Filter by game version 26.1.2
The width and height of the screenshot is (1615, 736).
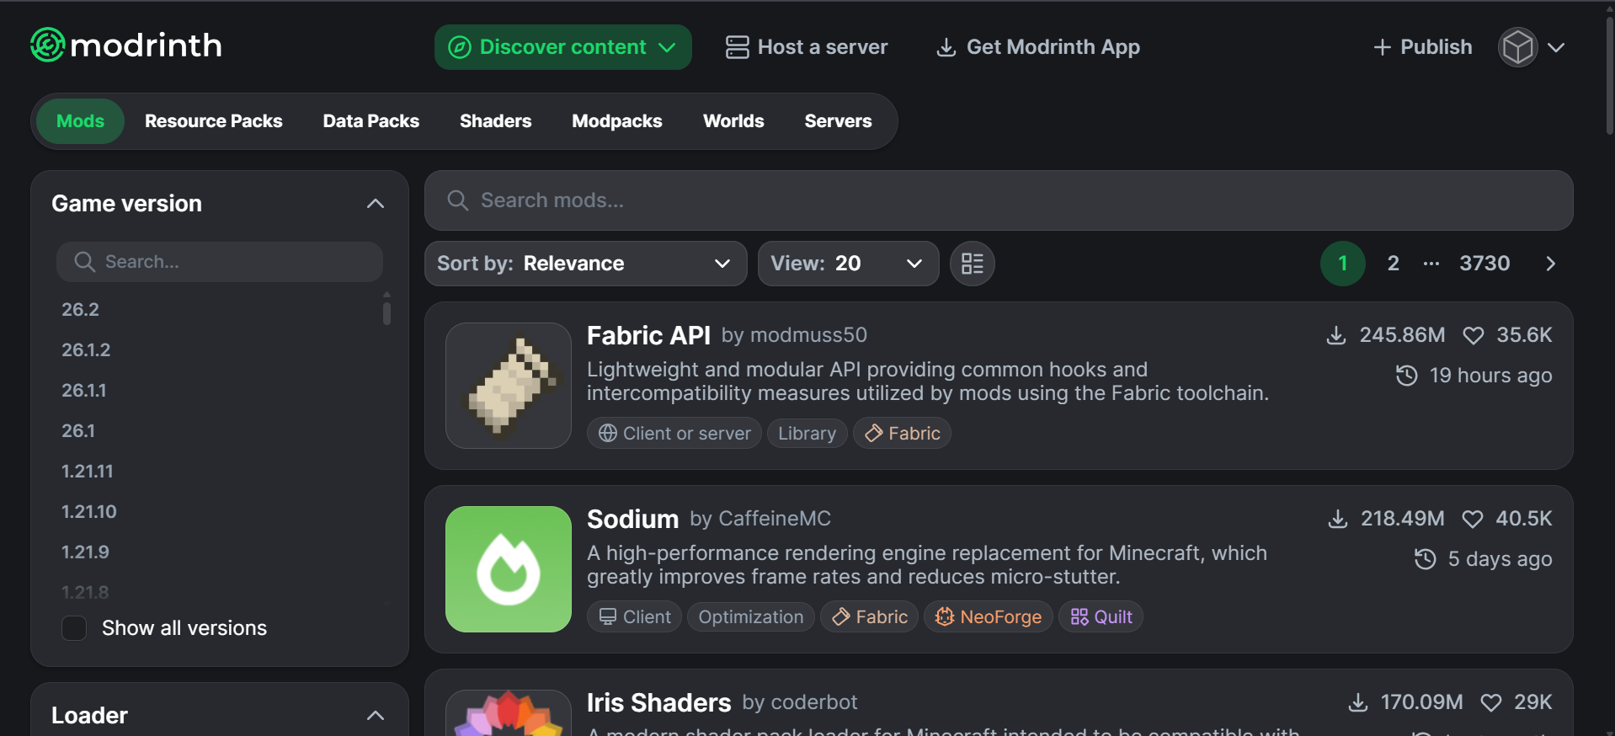click(x=86, y=349)
